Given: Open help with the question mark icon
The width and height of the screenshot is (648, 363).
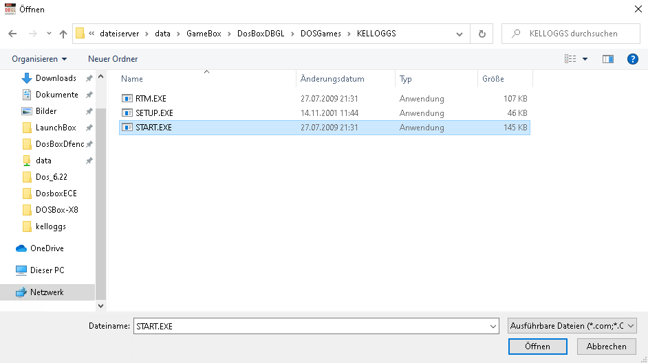Looking at the screenshot, I should coord(632,59).
